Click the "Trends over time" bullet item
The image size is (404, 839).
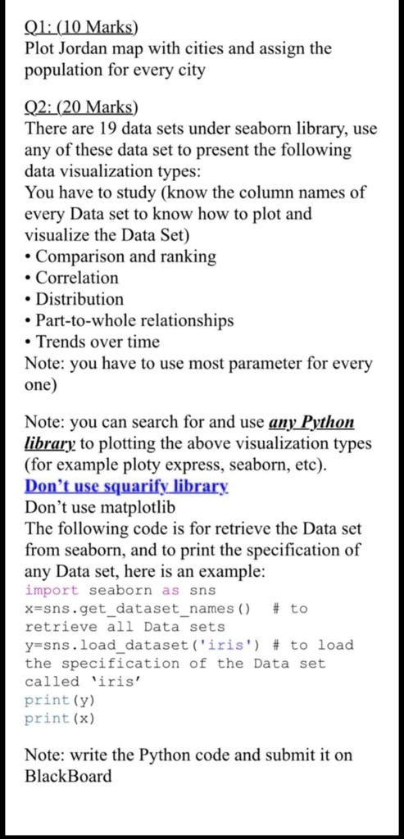93,342
